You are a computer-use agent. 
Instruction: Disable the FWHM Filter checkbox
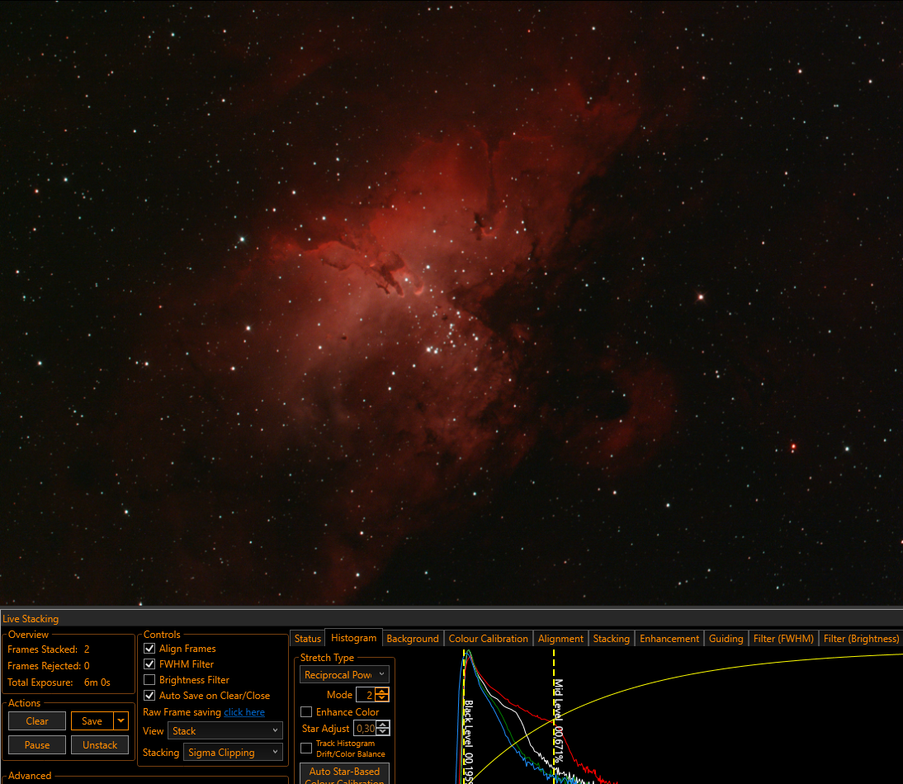tap(149, 664)
